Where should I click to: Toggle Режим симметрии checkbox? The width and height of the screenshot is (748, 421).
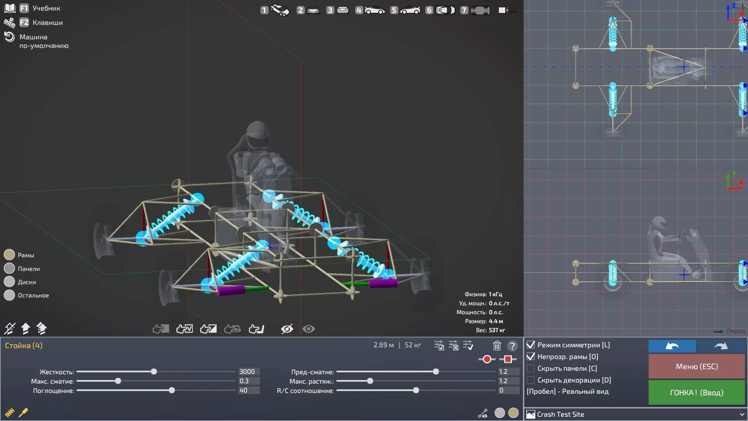point(531,345)
